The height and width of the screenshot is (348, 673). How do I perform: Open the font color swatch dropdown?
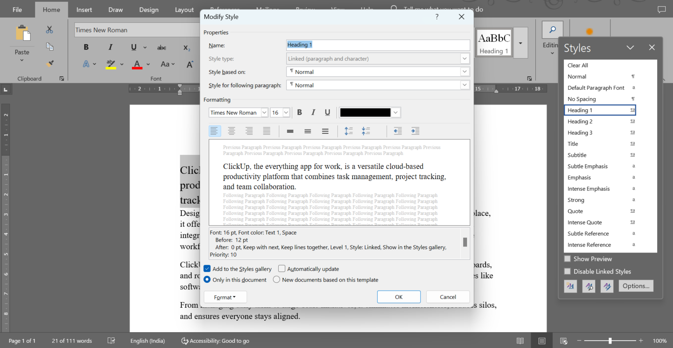(395, 112)
